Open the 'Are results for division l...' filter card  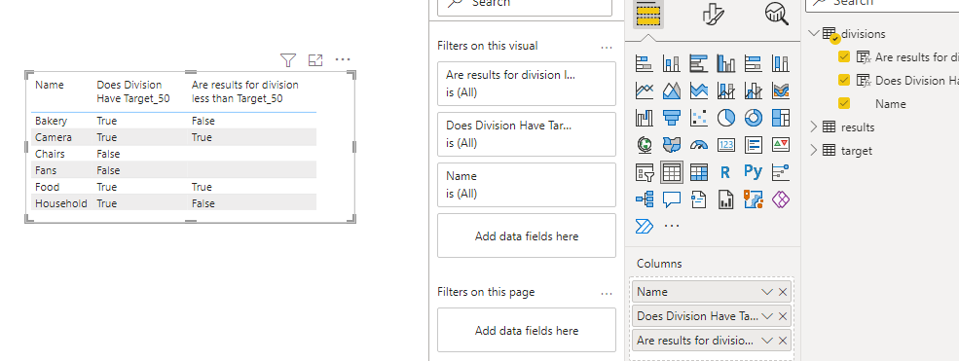click(x=527, y=84)
